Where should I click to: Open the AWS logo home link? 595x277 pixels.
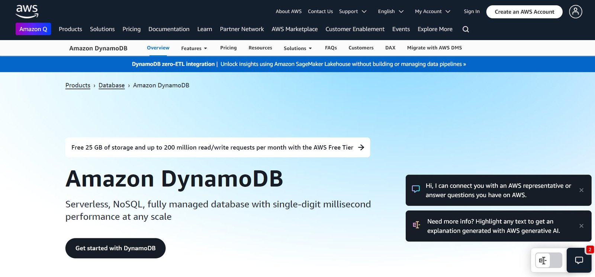[27, 12]
